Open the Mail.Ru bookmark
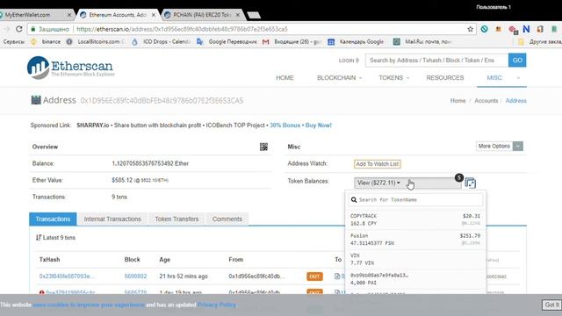Screen dimensions: 562x316 tap(423, 41)
